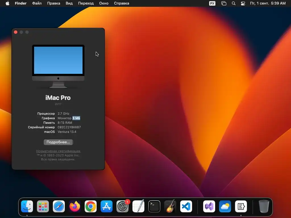
Task: Open the Справка menu
Action: [x=122, y=3]
